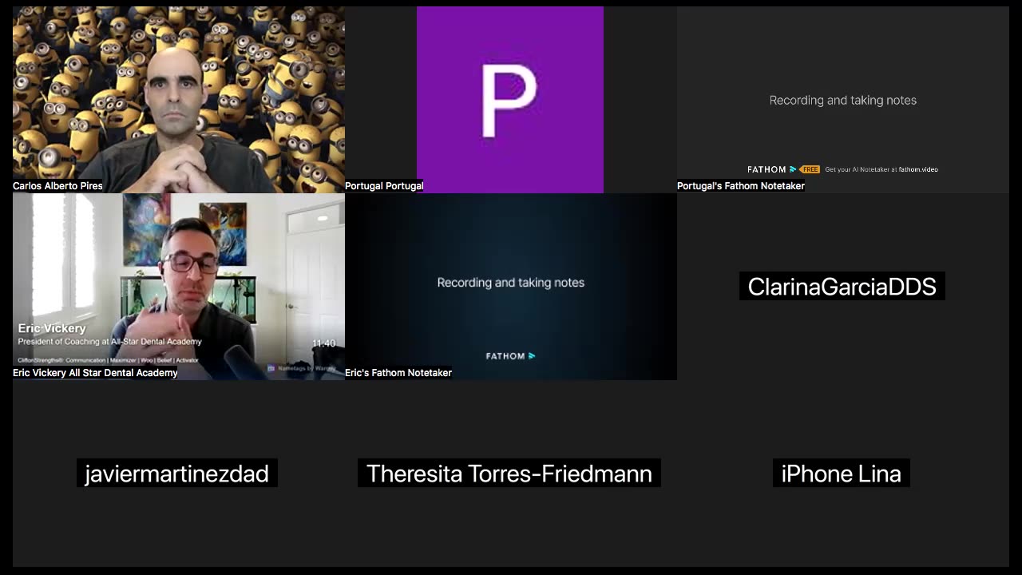
Task: Click Eric Vickery All Star Dental Academy label
Action: (x=95, y=373)
